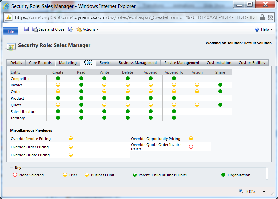278x199 pixels.
Task: Click the Internet Explorer logo in title bar
Action: [6, 6]
